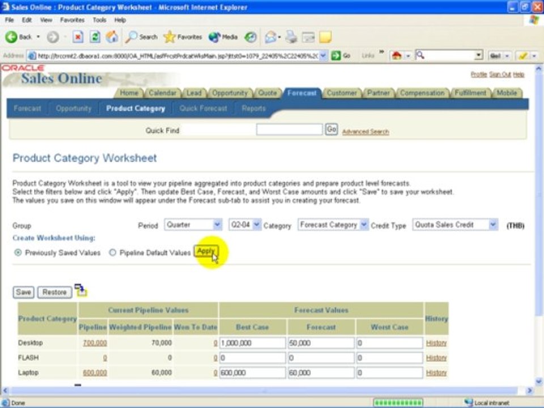Click the Desktop Best Case field

click(x=252, y=343)
